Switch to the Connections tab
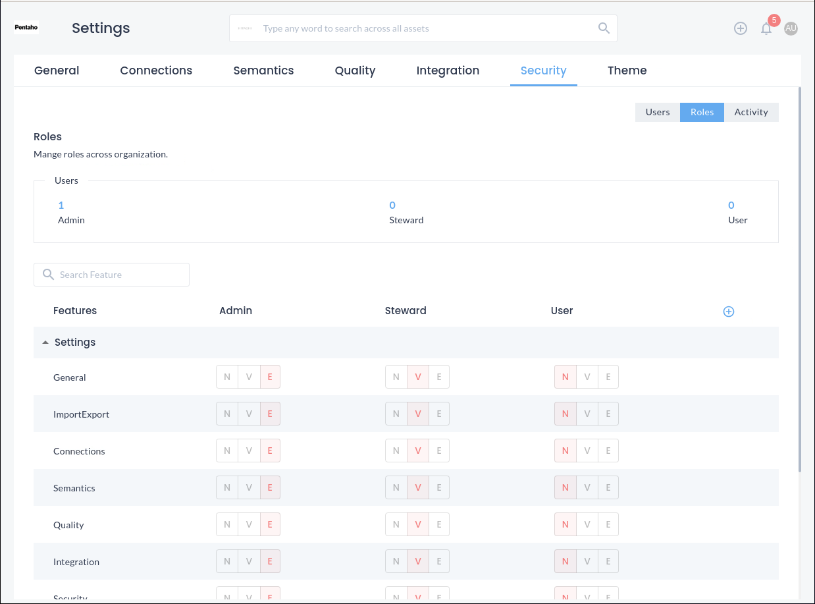This screenshot has width=815, height=604. point(156,70)
